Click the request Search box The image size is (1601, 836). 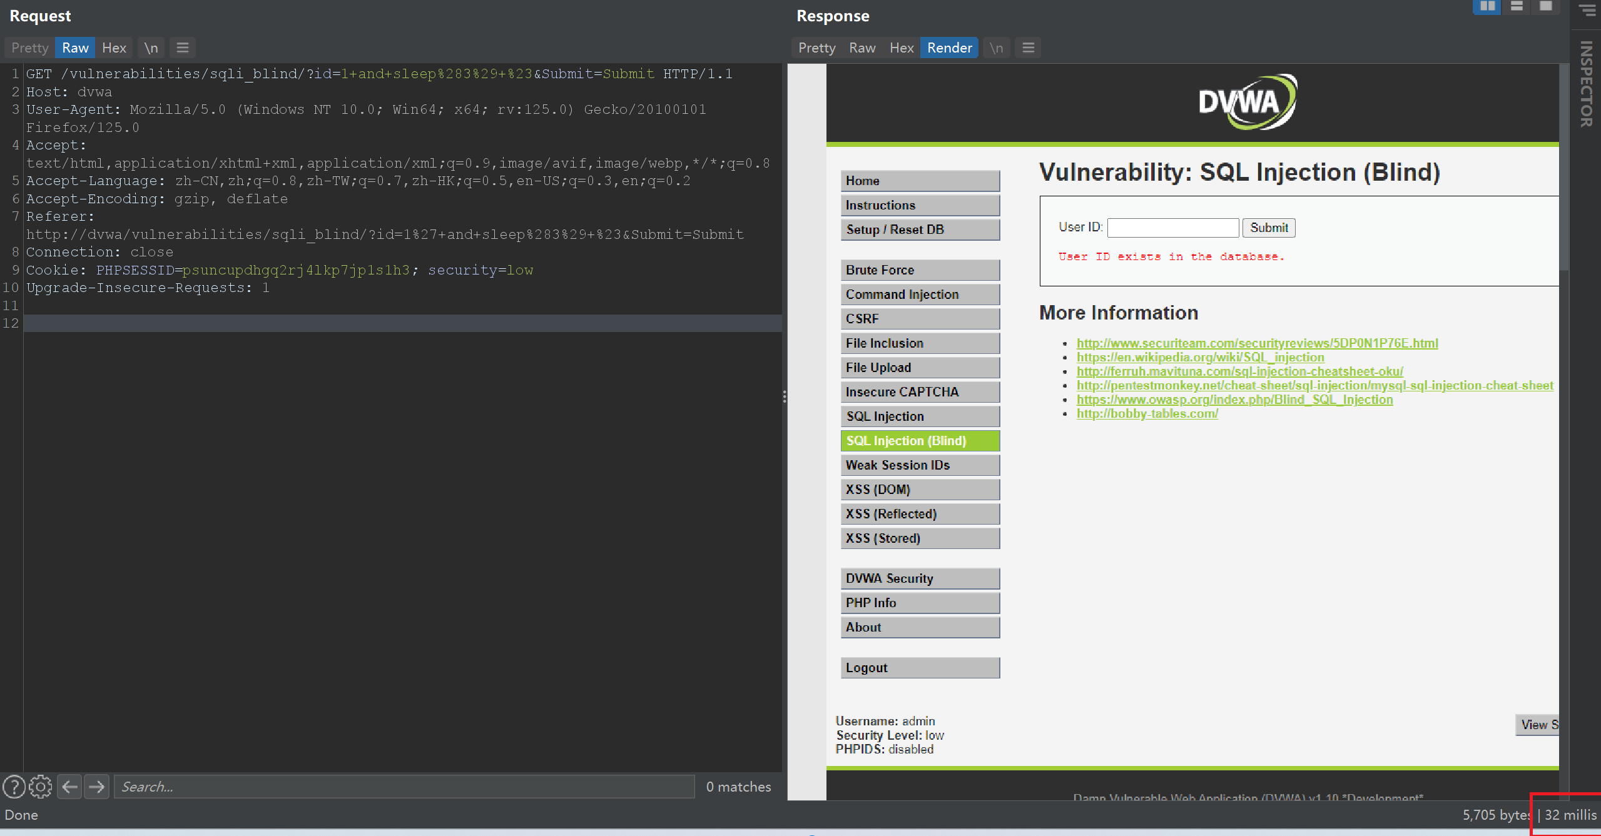tap(404, 787)
